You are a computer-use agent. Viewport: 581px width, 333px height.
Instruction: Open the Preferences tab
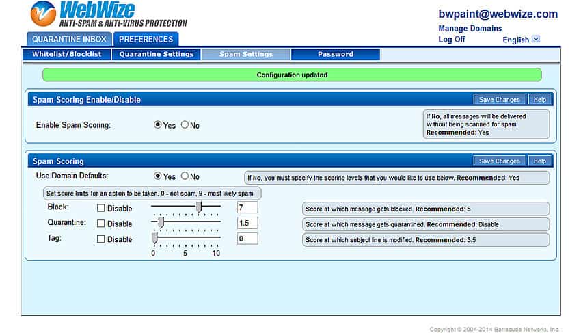click(146, 40)
